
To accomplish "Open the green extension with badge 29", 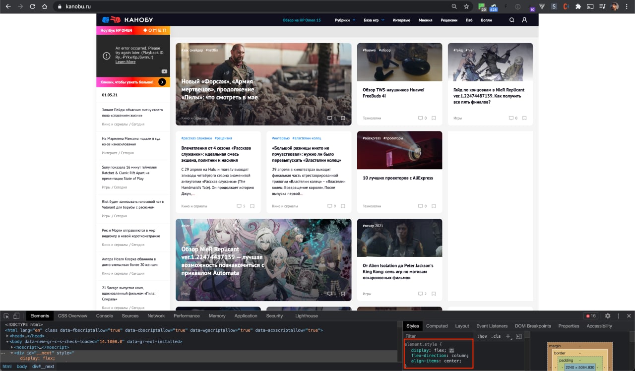I will [x=482, y=7].
